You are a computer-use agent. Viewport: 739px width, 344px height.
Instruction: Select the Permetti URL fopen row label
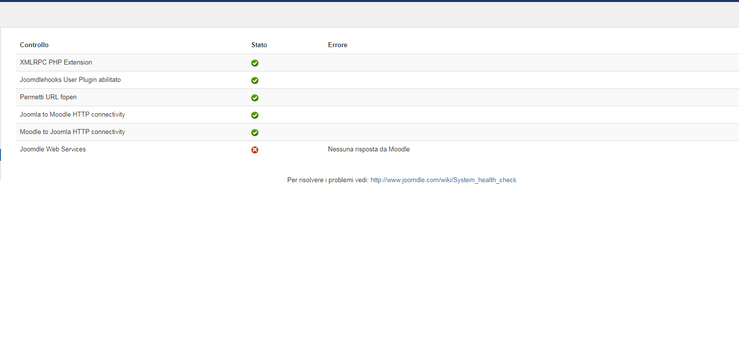point(48,97)
